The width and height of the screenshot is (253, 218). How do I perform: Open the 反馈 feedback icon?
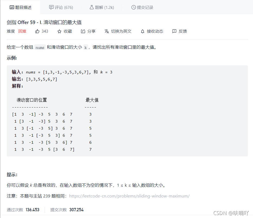(x=174, y=31)
